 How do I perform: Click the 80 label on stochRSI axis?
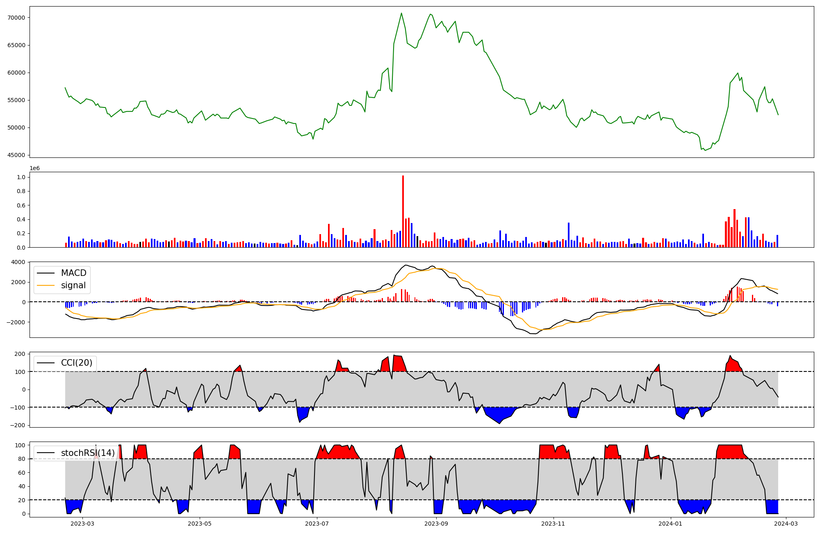pos(21,459)
